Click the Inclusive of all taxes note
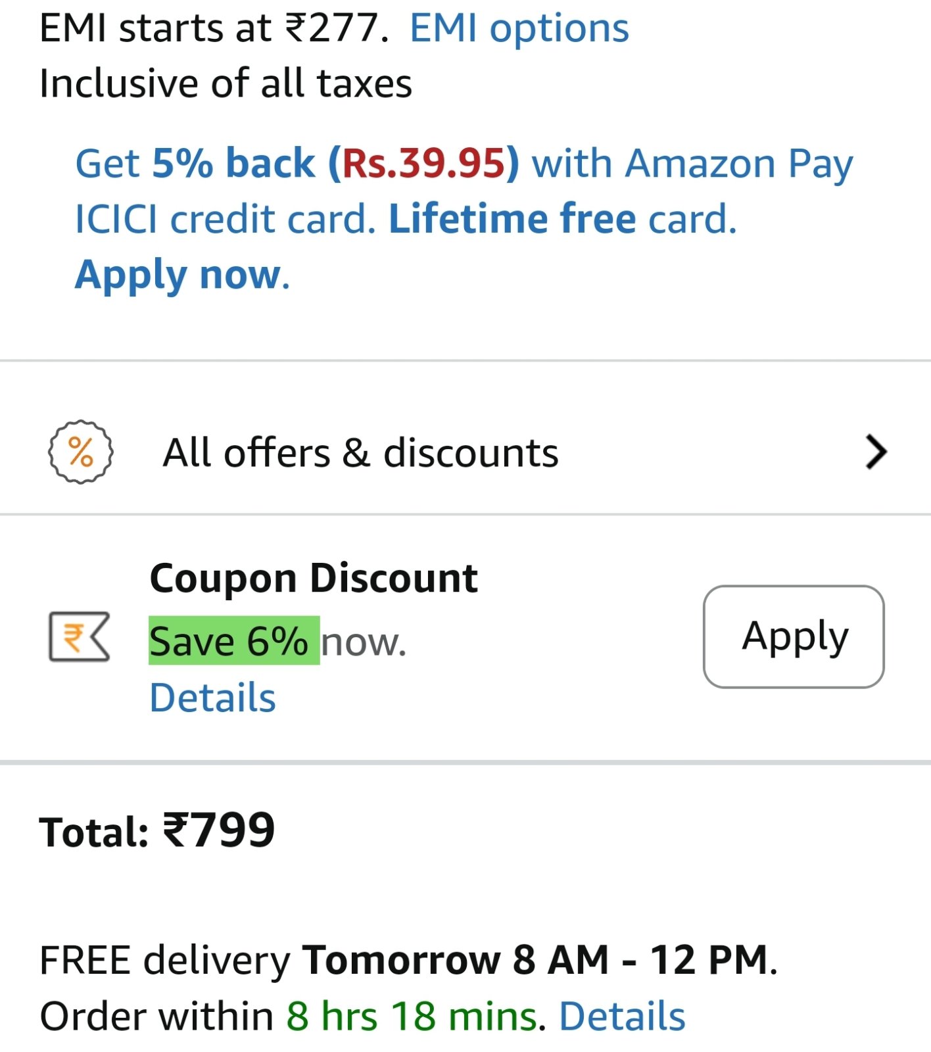This screenshot has width=931, height=1052. (226, 84)
